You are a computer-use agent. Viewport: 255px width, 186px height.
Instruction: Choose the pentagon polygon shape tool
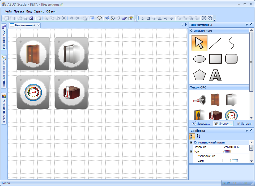click(199, 75)
